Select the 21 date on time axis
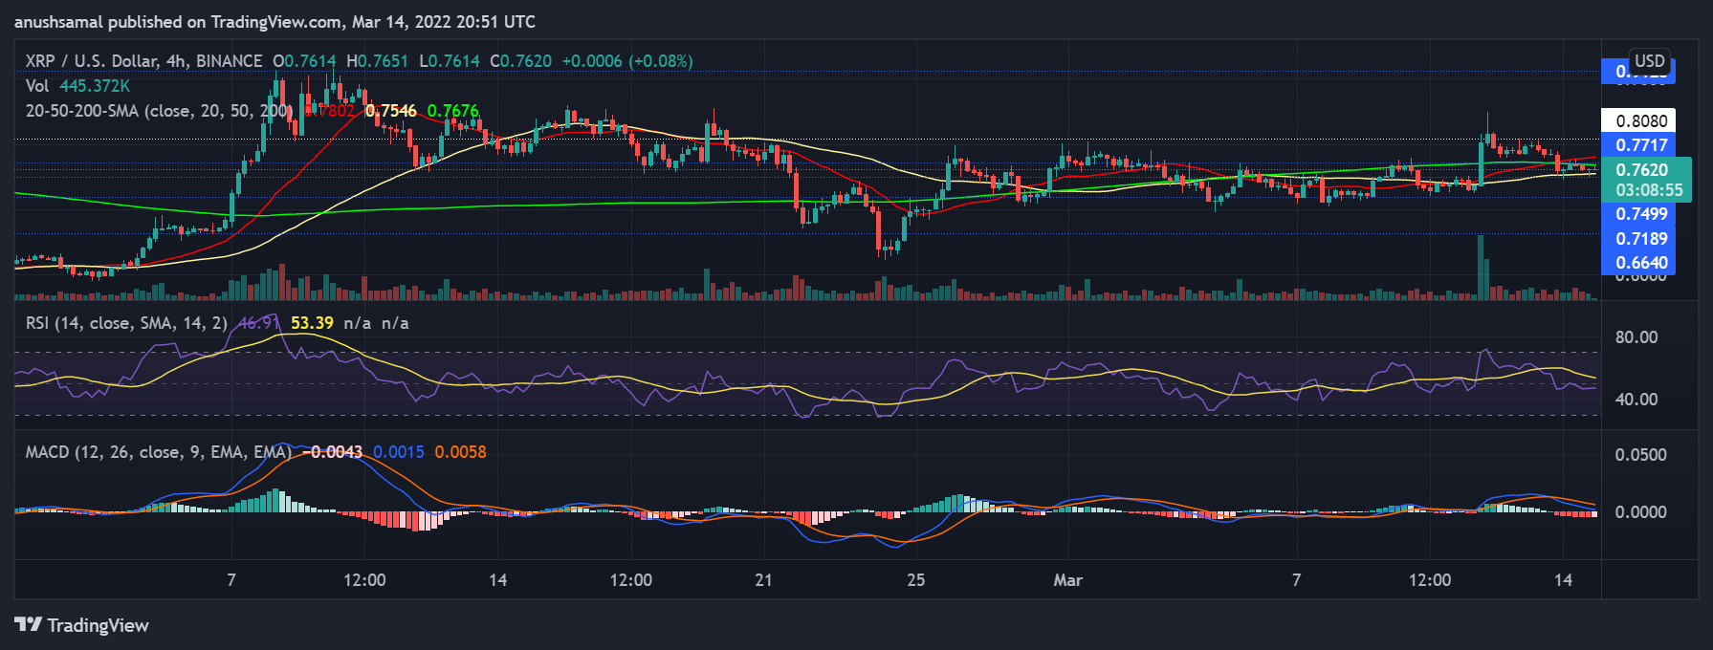 [x=763, y=580]
